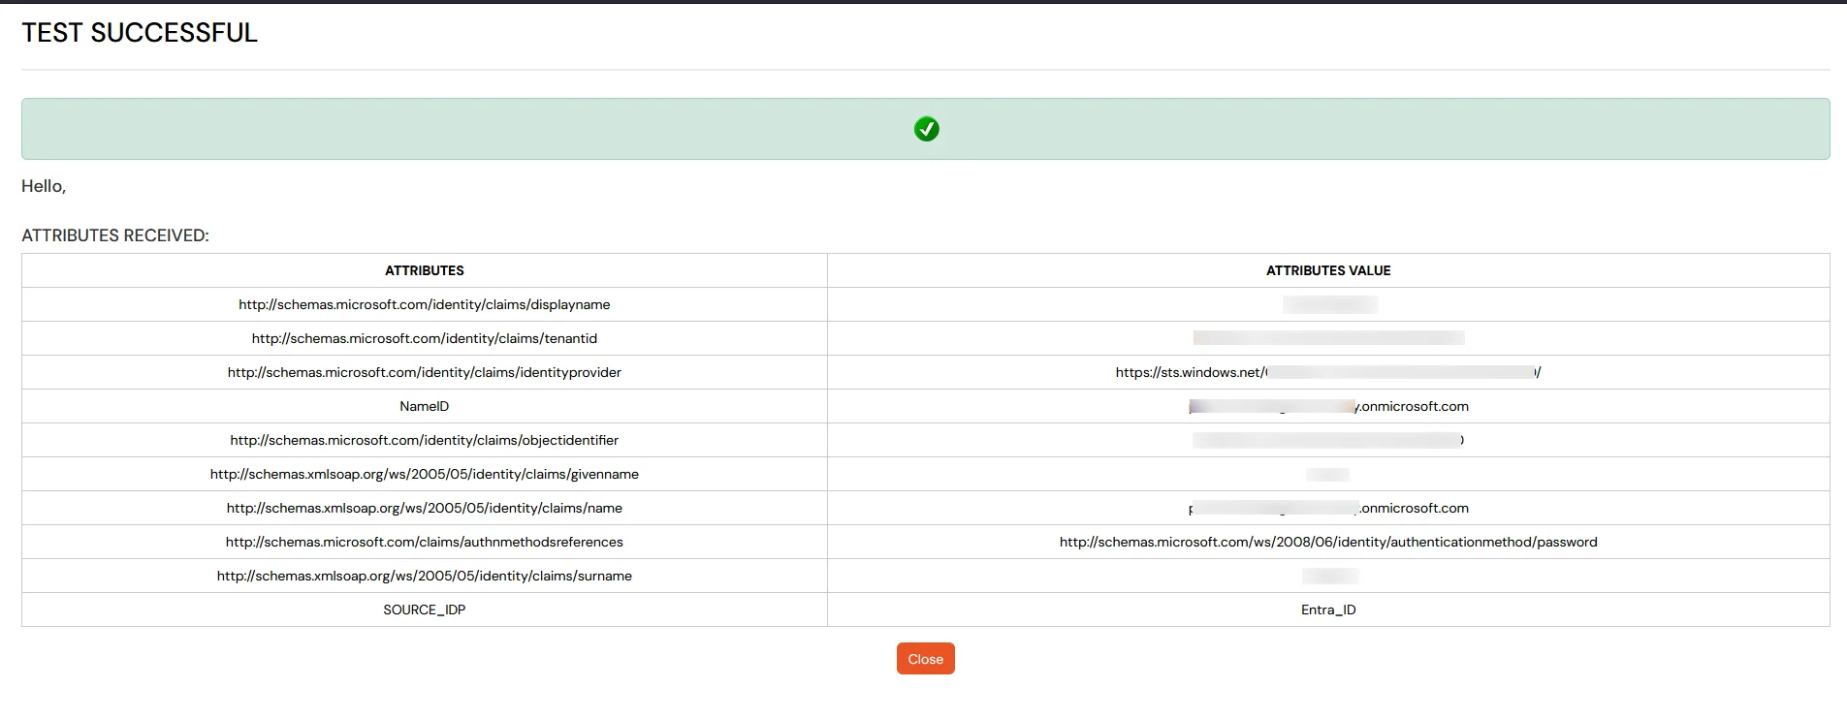The height and width of the screenshot is (719, 1847).
Task: Select the givenname claim attribute cell
Action: [425, 474]
